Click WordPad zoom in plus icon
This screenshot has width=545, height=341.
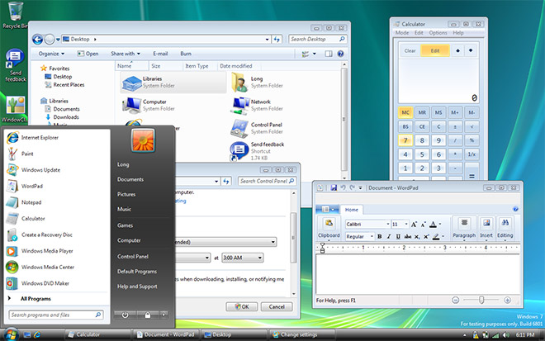507,300
